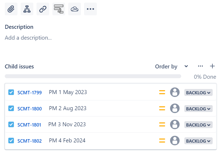Open the Gantt roadmap icon
The height and width of the screenshot is (154, 219).
[59, 9]
